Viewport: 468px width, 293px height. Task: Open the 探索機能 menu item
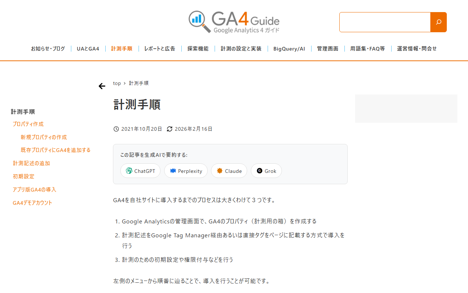pyautogui.click(x=198, y=49)
